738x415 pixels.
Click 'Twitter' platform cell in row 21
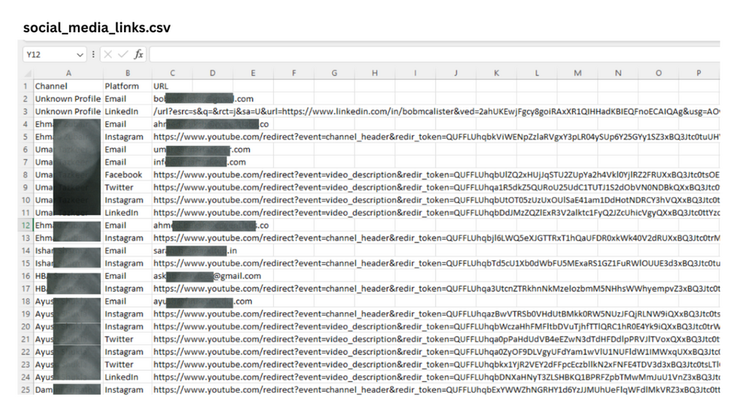[128, 339]
